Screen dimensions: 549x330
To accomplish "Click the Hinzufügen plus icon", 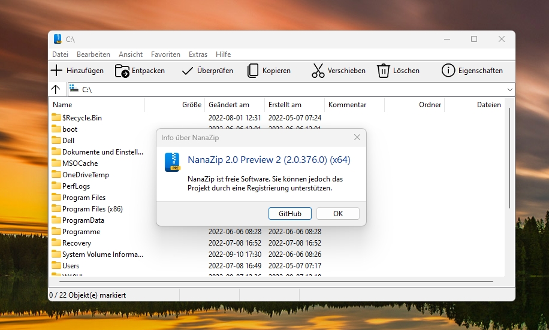I will click(56, 70).
